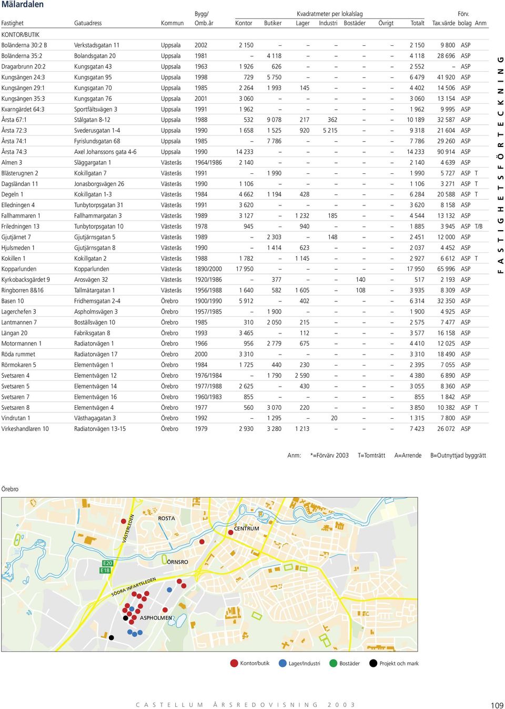Click the green E20 road sign on map

coord(107,563)
